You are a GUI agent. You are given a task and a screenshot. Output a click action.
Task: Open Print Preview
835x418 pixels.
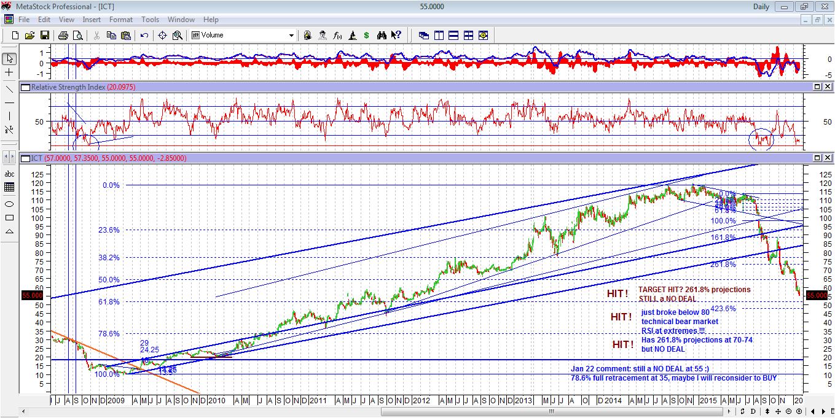(78, 35)
